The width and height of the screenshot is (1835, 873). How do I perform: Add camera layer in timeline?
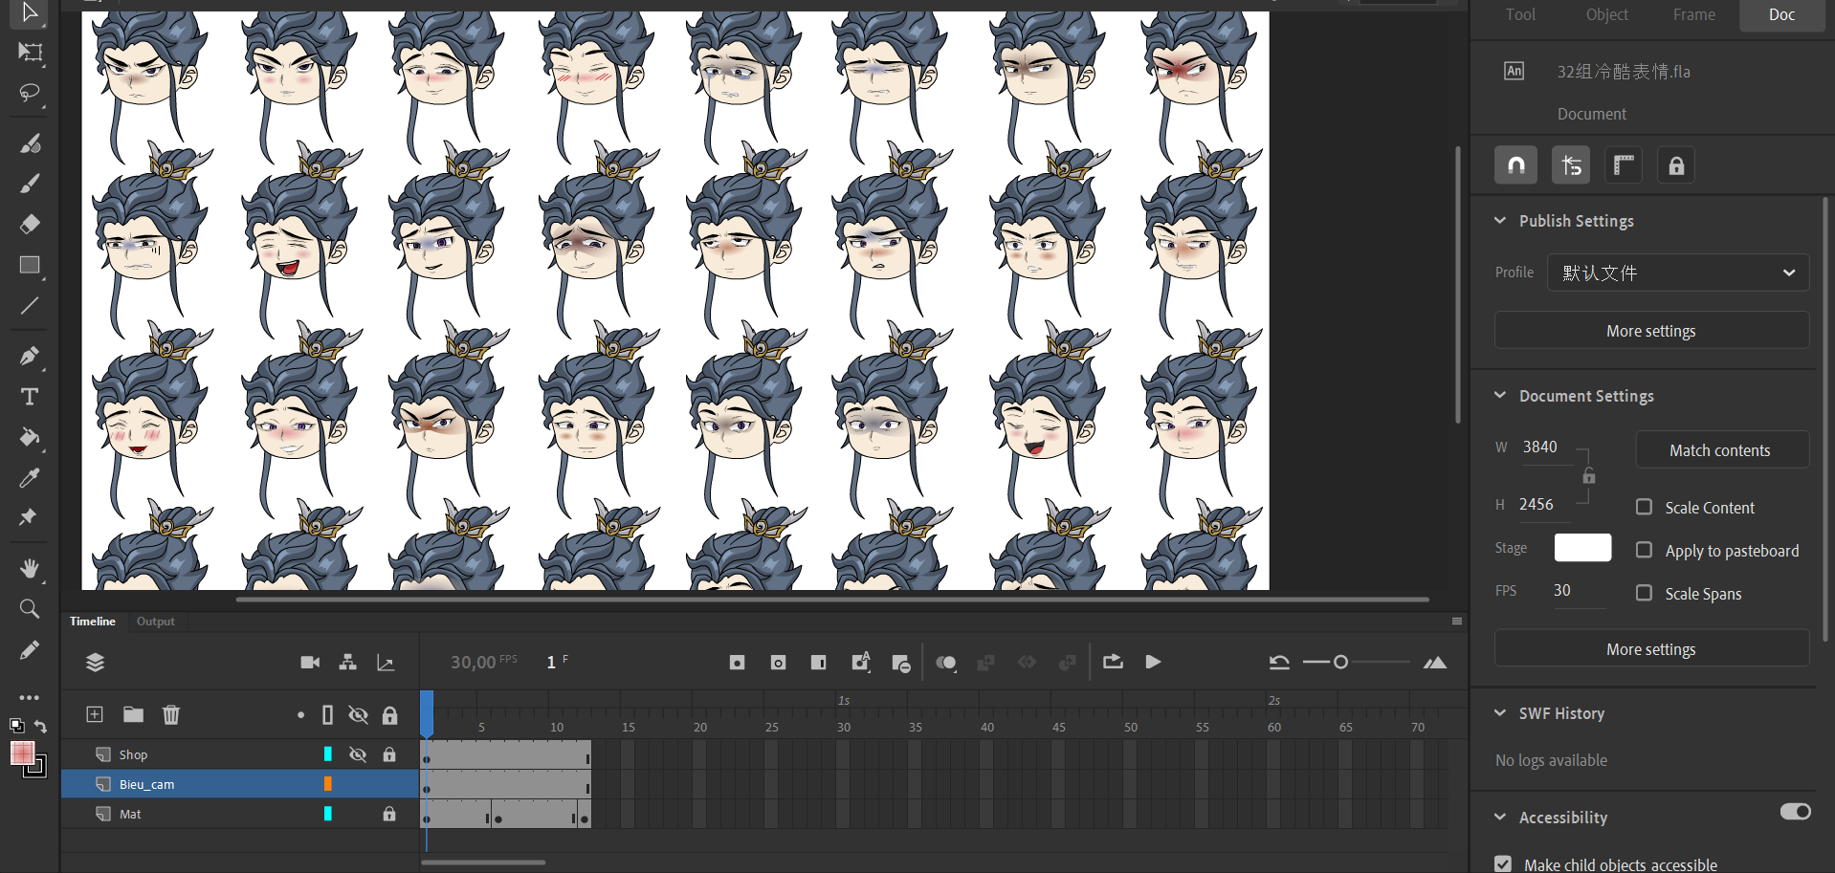[x=310, y=663]
